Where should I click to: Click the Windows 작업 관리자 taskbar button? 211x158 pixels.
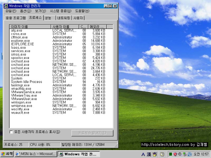point(79,154)
